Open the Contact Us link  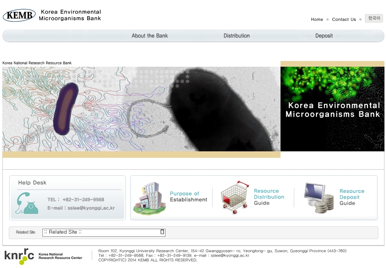click(344, 19)
